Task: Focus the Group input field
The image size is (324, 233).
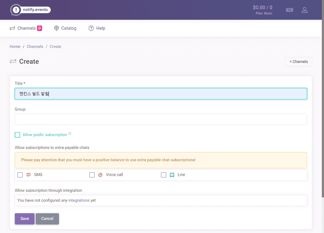Action: tap(161, 119)
